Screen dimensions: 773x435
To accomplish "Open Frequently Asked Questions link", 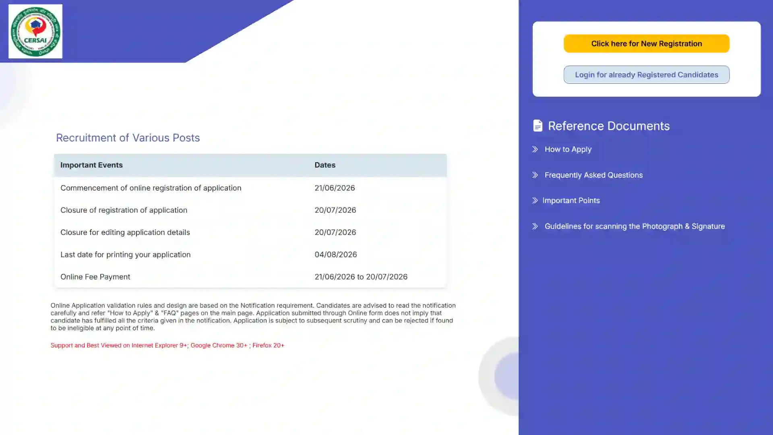I will pyautogui.click(x=593, y=175).
